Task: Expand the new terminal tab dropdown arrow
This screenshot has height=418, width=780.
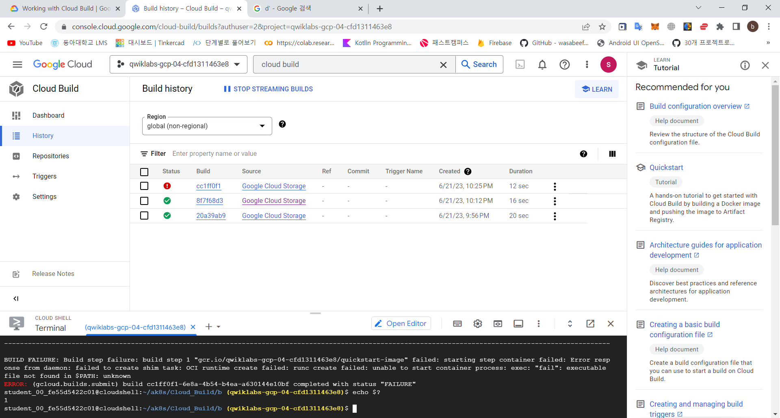Action: 219,327
